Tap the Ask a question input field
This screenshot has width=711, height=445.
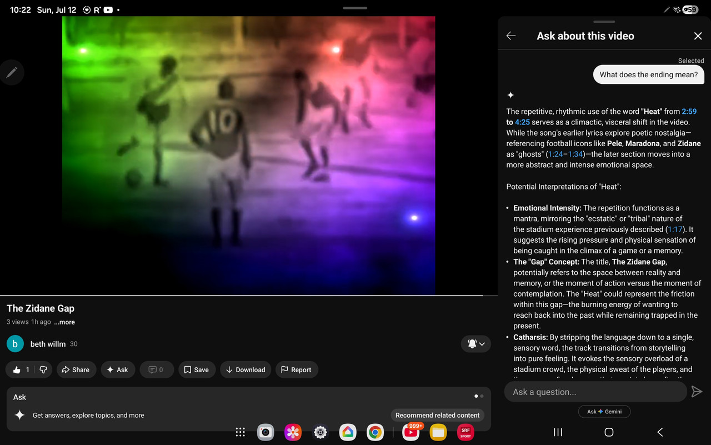click(x=595, y=392)
